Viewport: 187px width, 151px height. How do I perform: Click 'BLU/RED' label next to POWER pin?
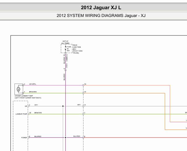(38, 136)
